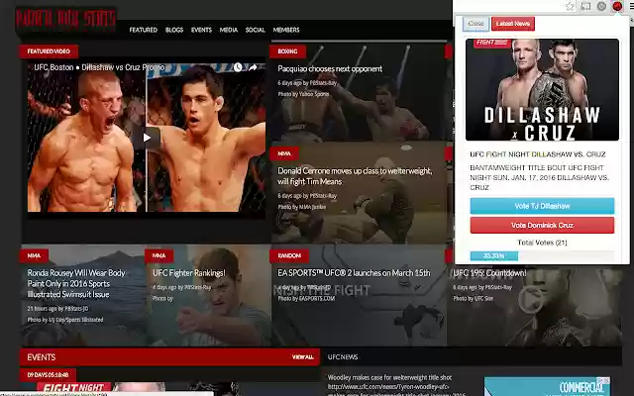Image resolution: width=634 pixels, height=396 pixels.
Task: Click 'Photo by UFC Site' credit
Action: (x=474, y=299)
